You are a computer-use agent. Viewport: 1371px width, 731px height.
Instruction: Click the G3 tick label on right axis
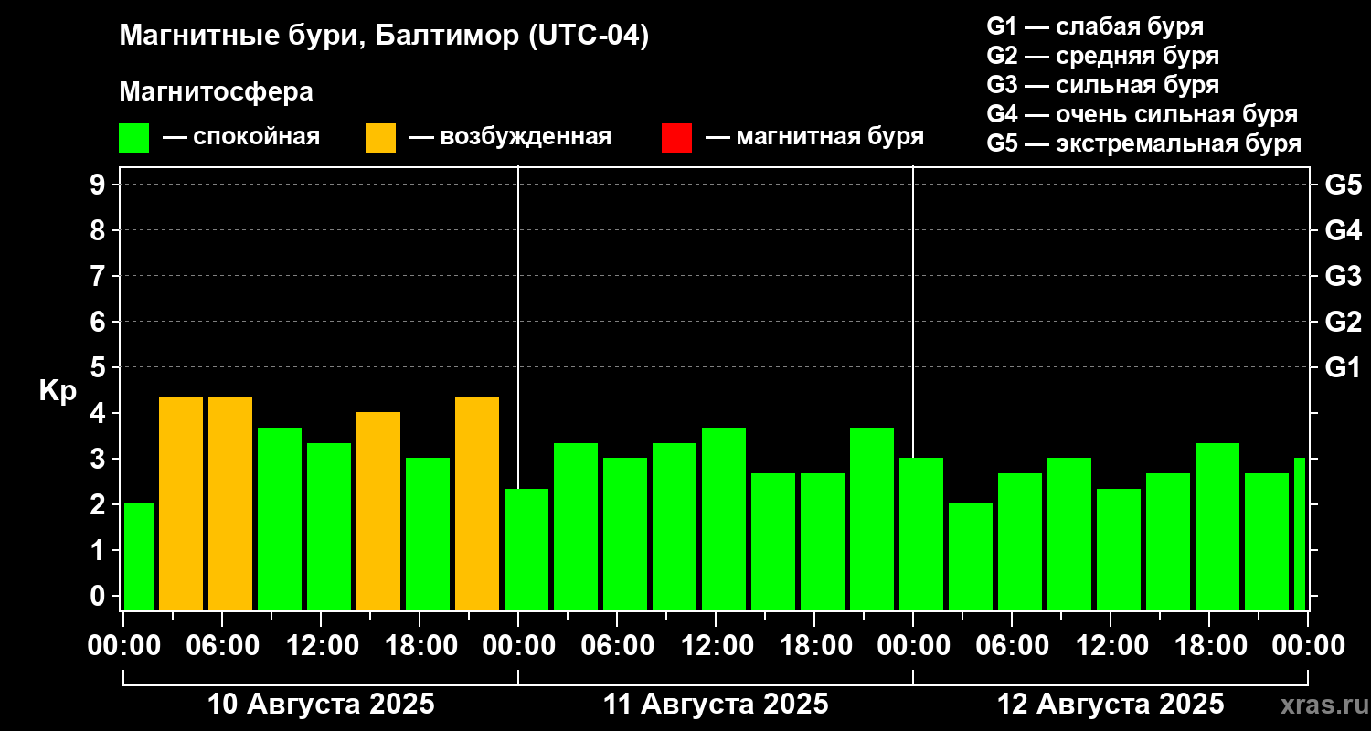tap(1343, 276)
